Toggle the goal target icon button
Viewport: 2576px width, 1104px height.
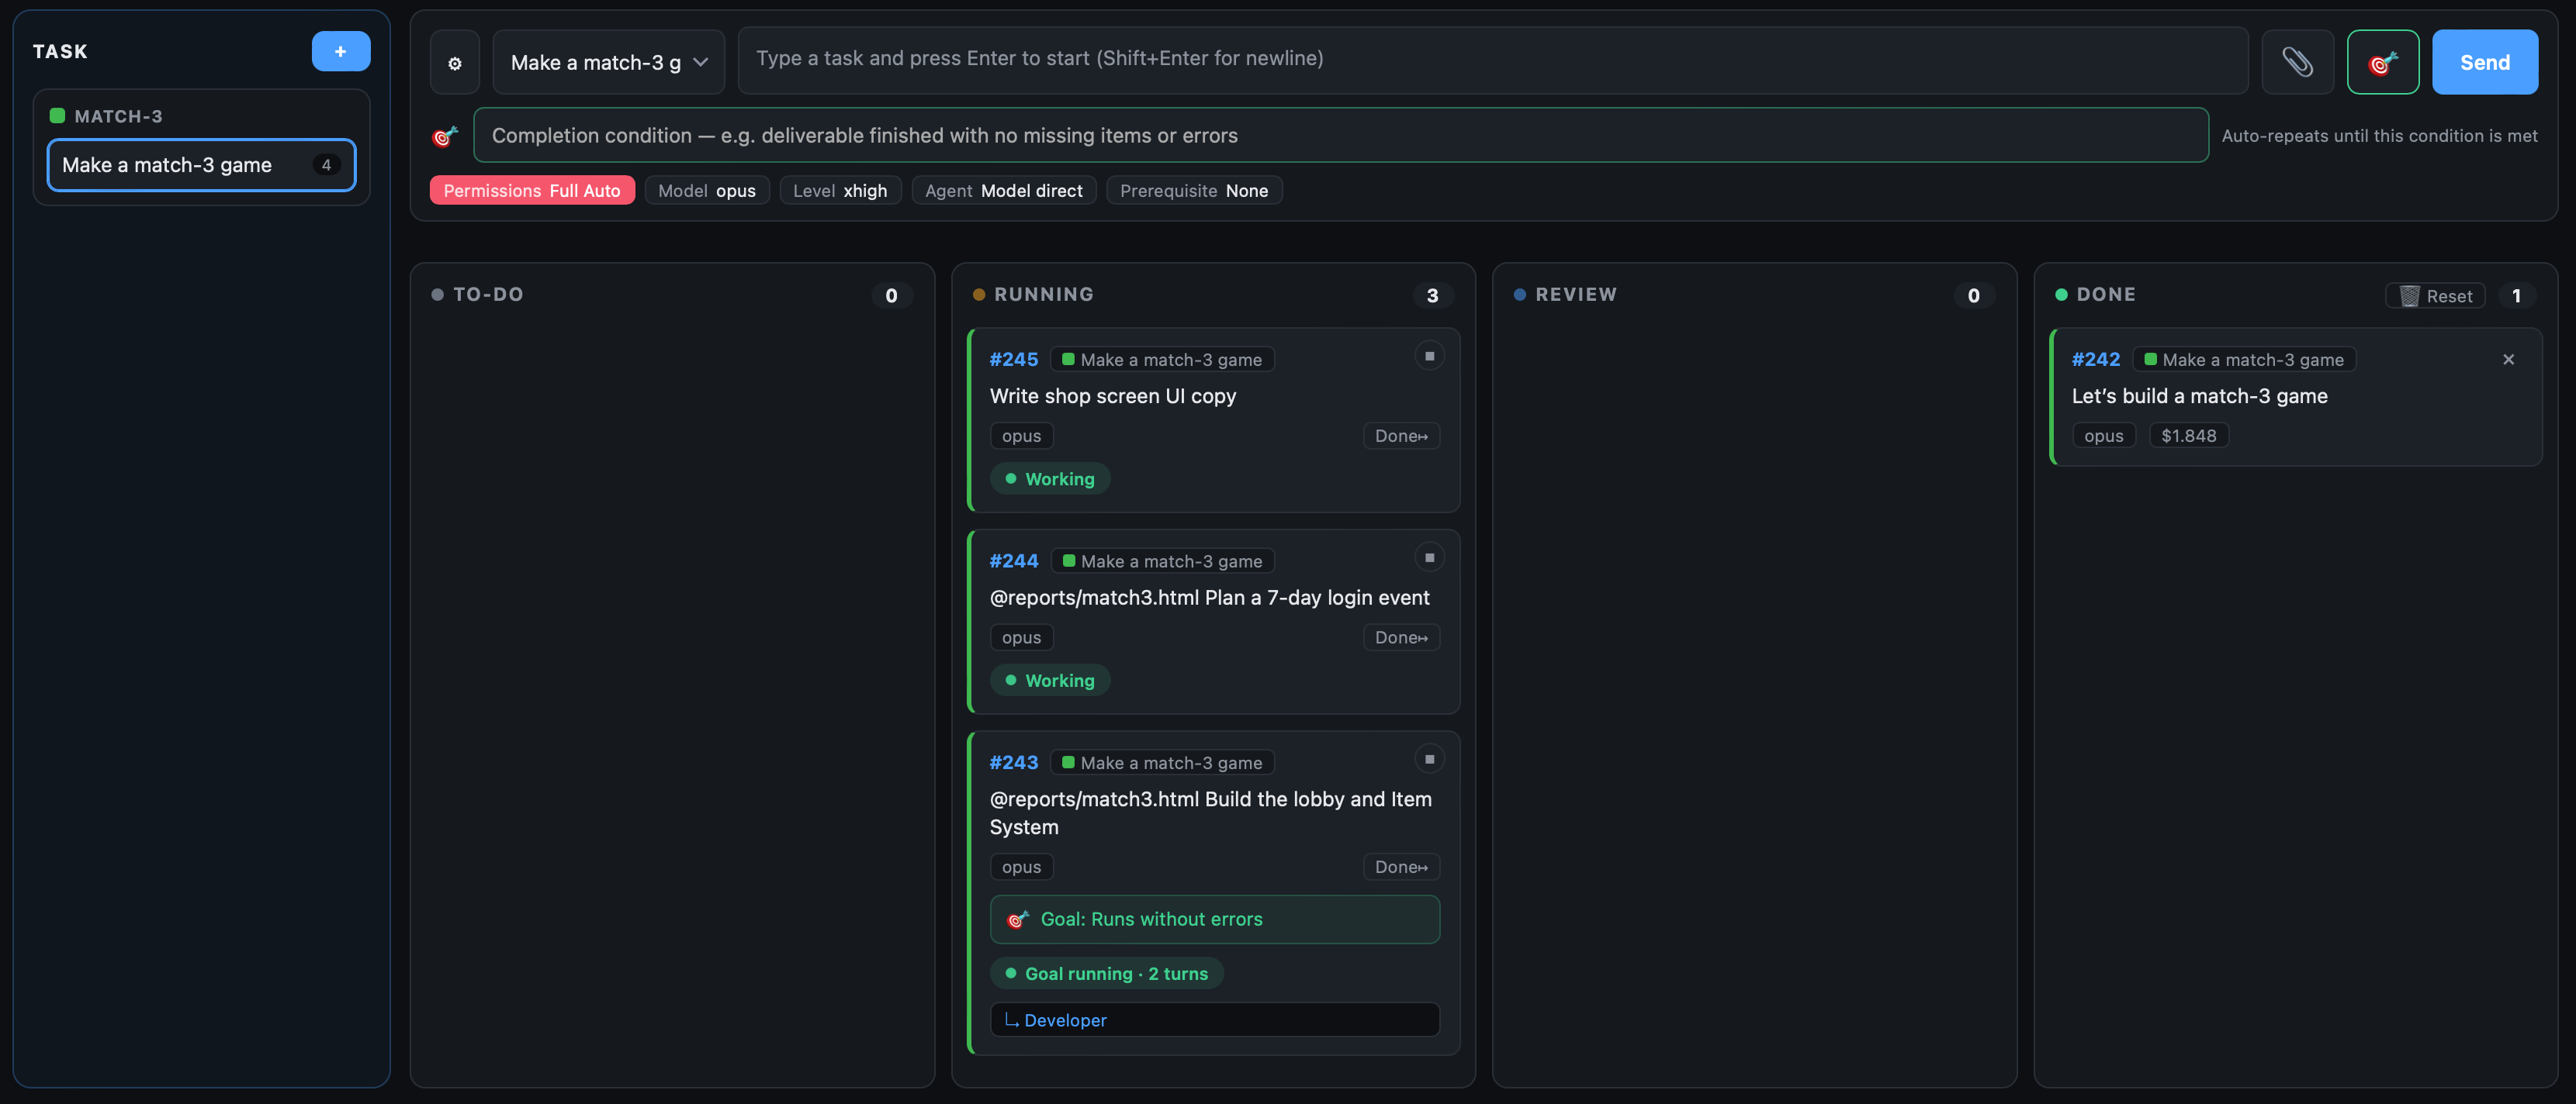[x=2383, y=62]
